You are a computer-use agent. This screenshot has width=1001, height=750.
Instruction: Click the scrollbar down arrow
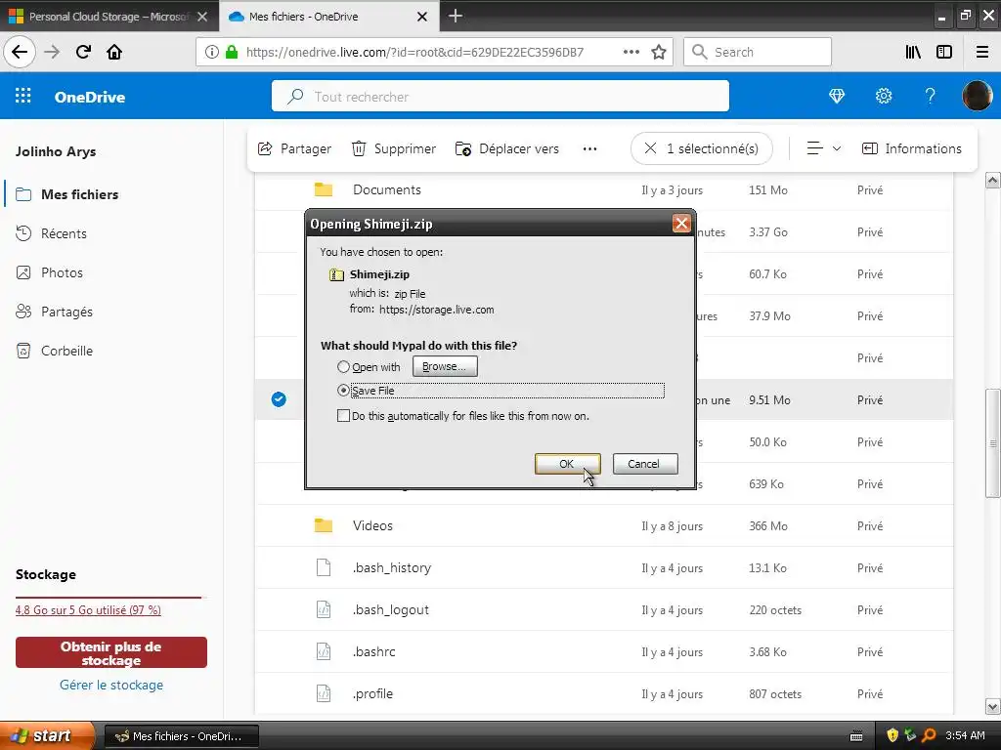point(993,706)
